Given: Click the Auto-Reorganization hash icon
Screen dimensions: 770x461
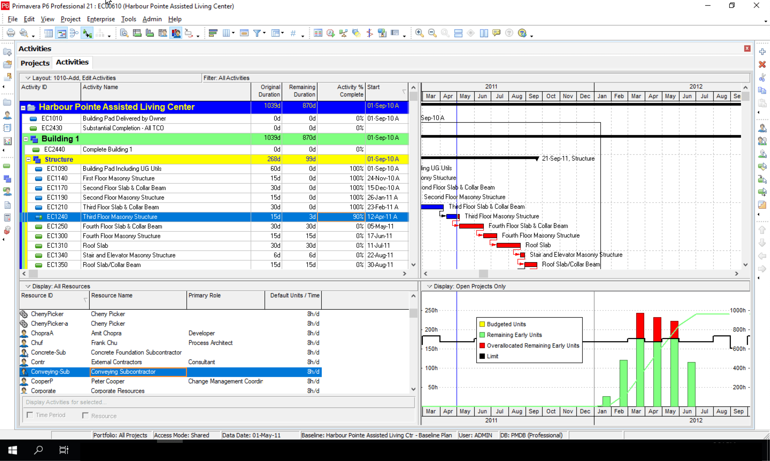Looking at the screenshot, I should pyautogui.click(x=293, y=33).
